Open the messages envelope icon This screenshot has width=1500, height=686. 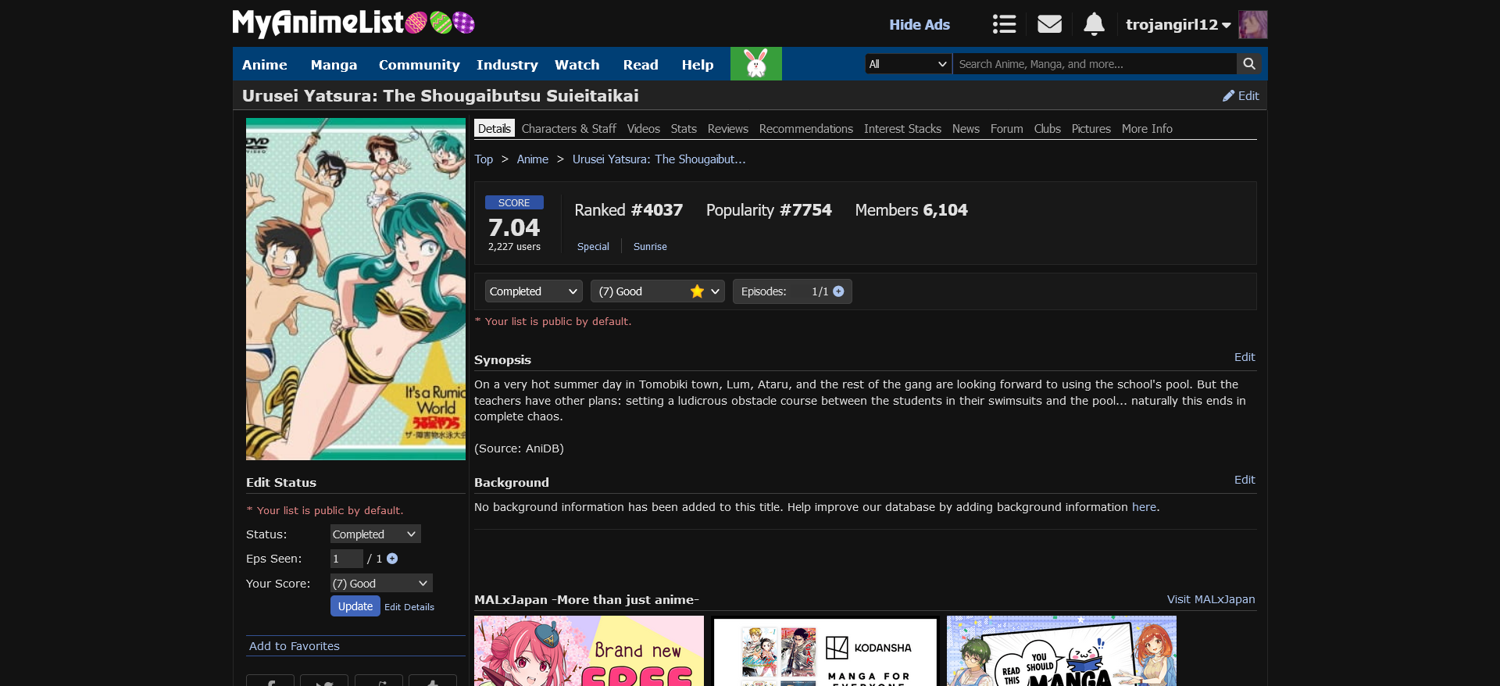tap(1049, 24)
